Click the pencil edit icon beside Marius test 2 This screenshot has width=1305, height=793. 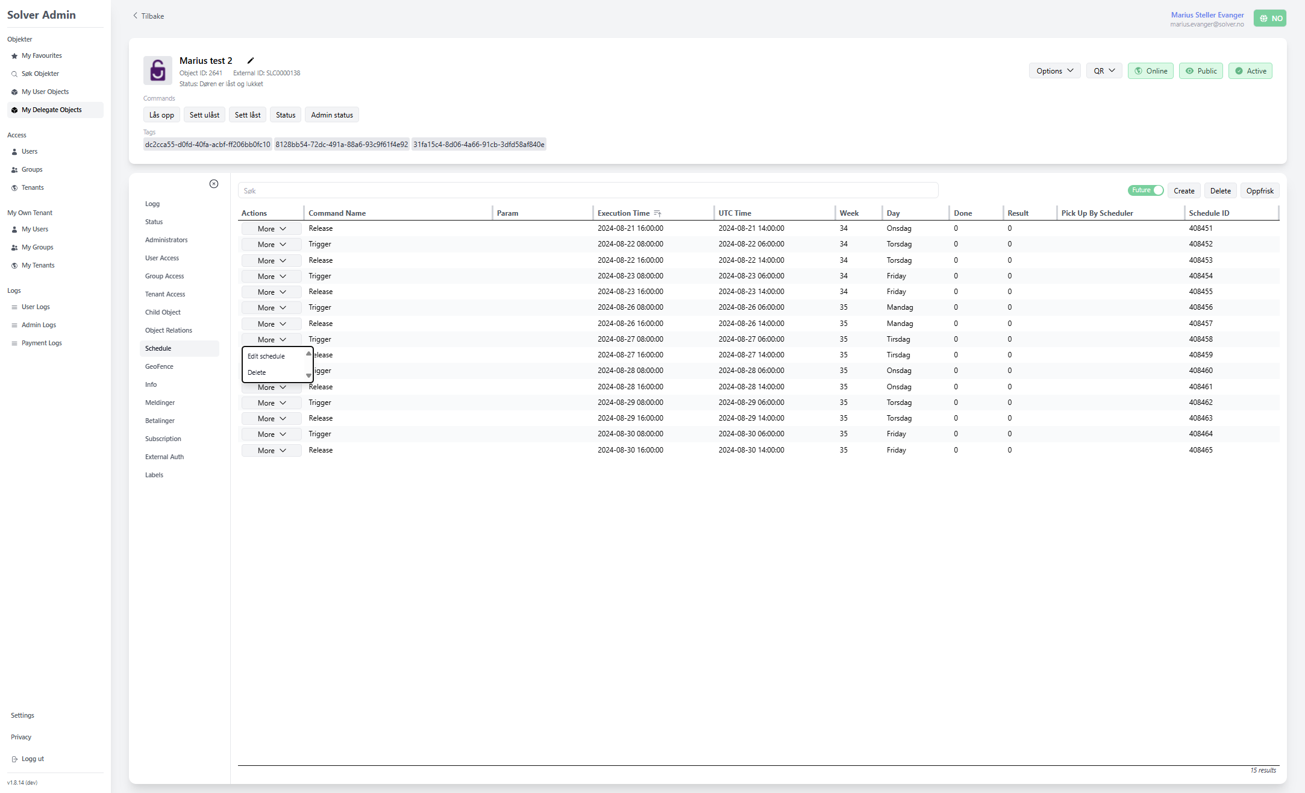tap(251, 60)
